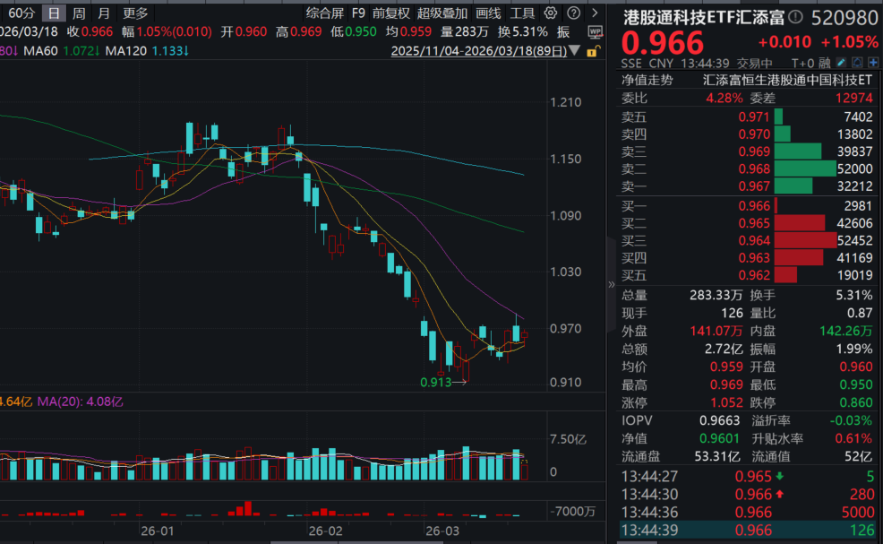Open chart settings gear icon

point(550,13)
